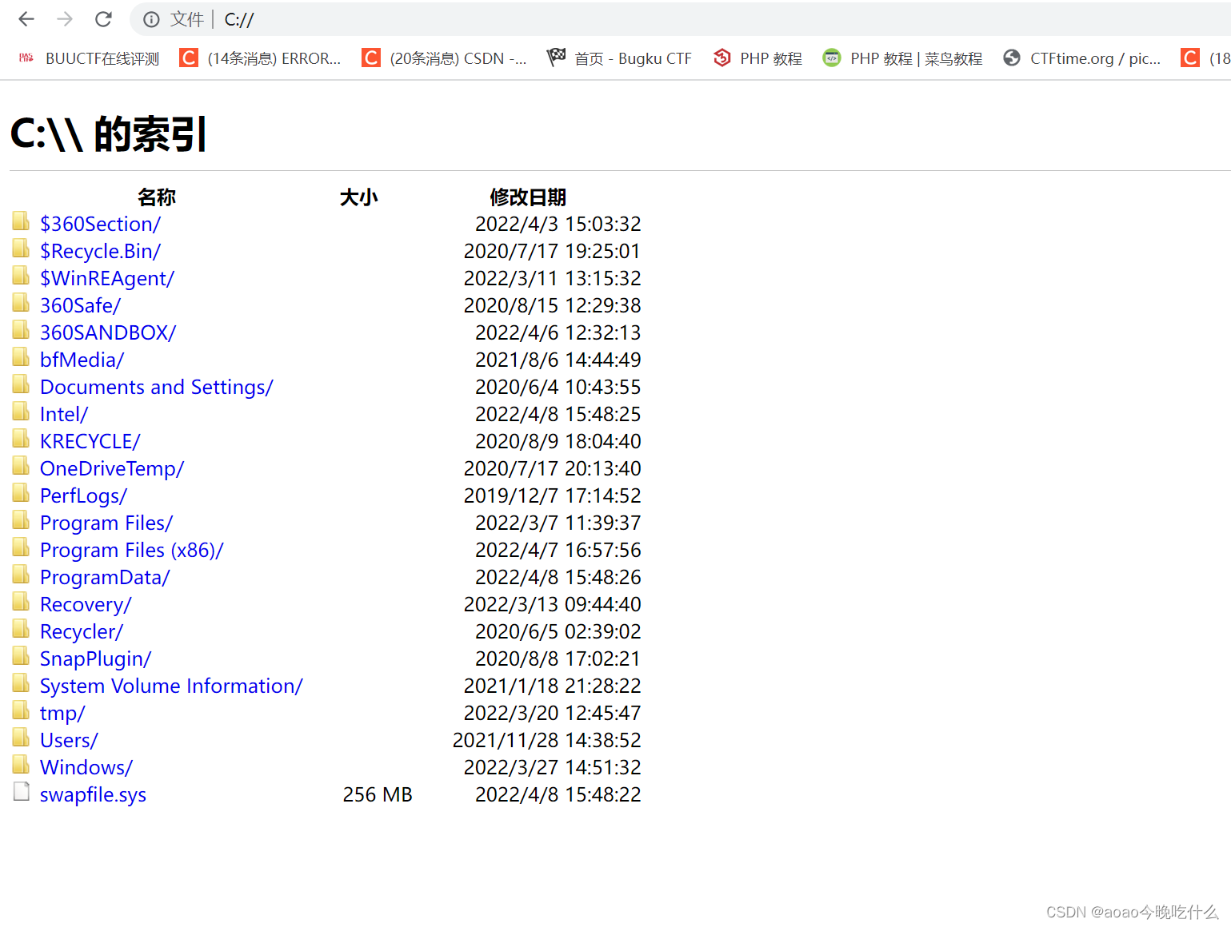This screenshot has height=927, width=1231.
Task: Open PHP 教程 | 菜鸟教程 bookmark
Action: [x=902, y=58]
